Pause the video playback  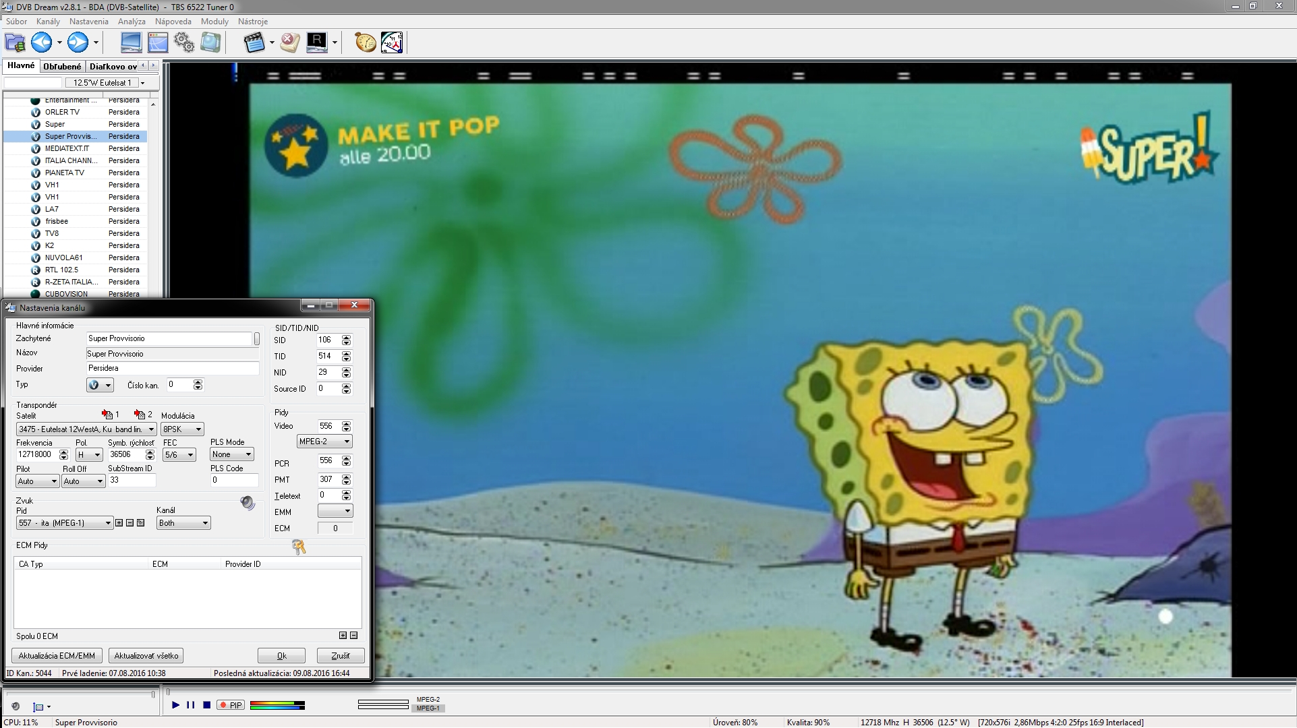coord(191,705)
